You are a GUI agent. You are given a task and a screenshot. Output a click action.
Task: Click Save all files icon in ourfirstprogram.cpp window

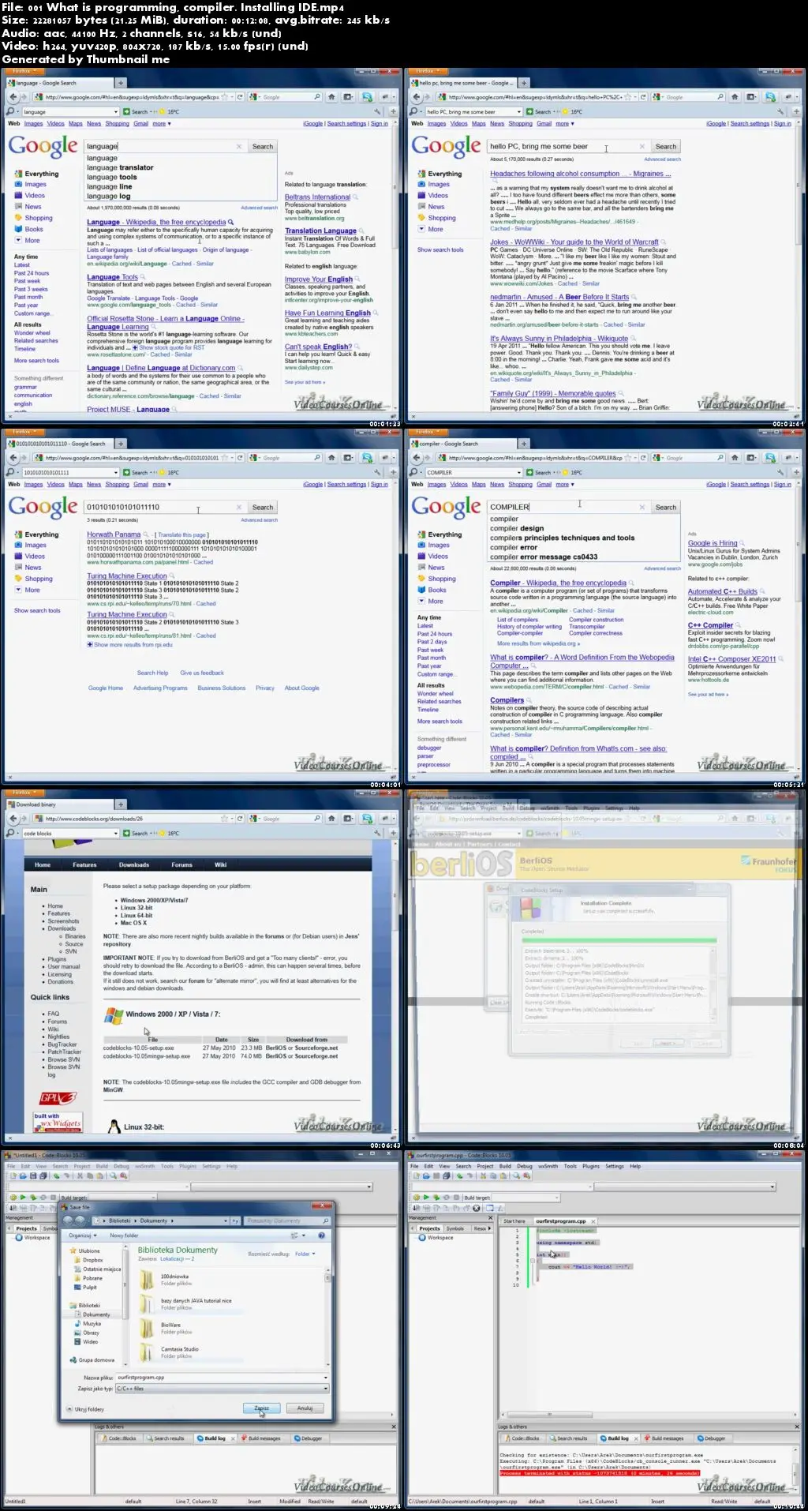point(447,1175)
